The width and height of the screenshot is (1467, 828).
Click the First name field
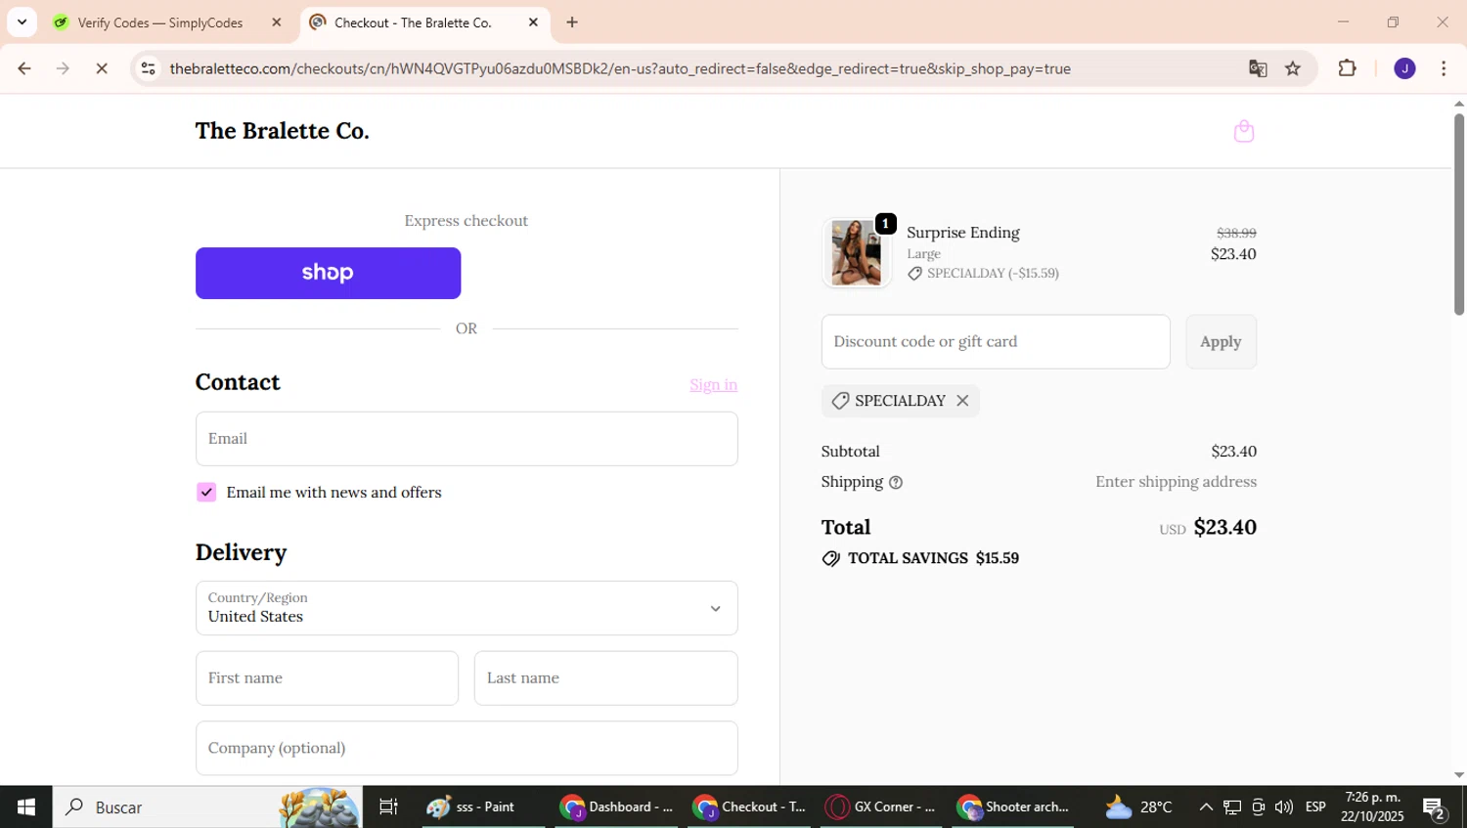click(327, 677)
